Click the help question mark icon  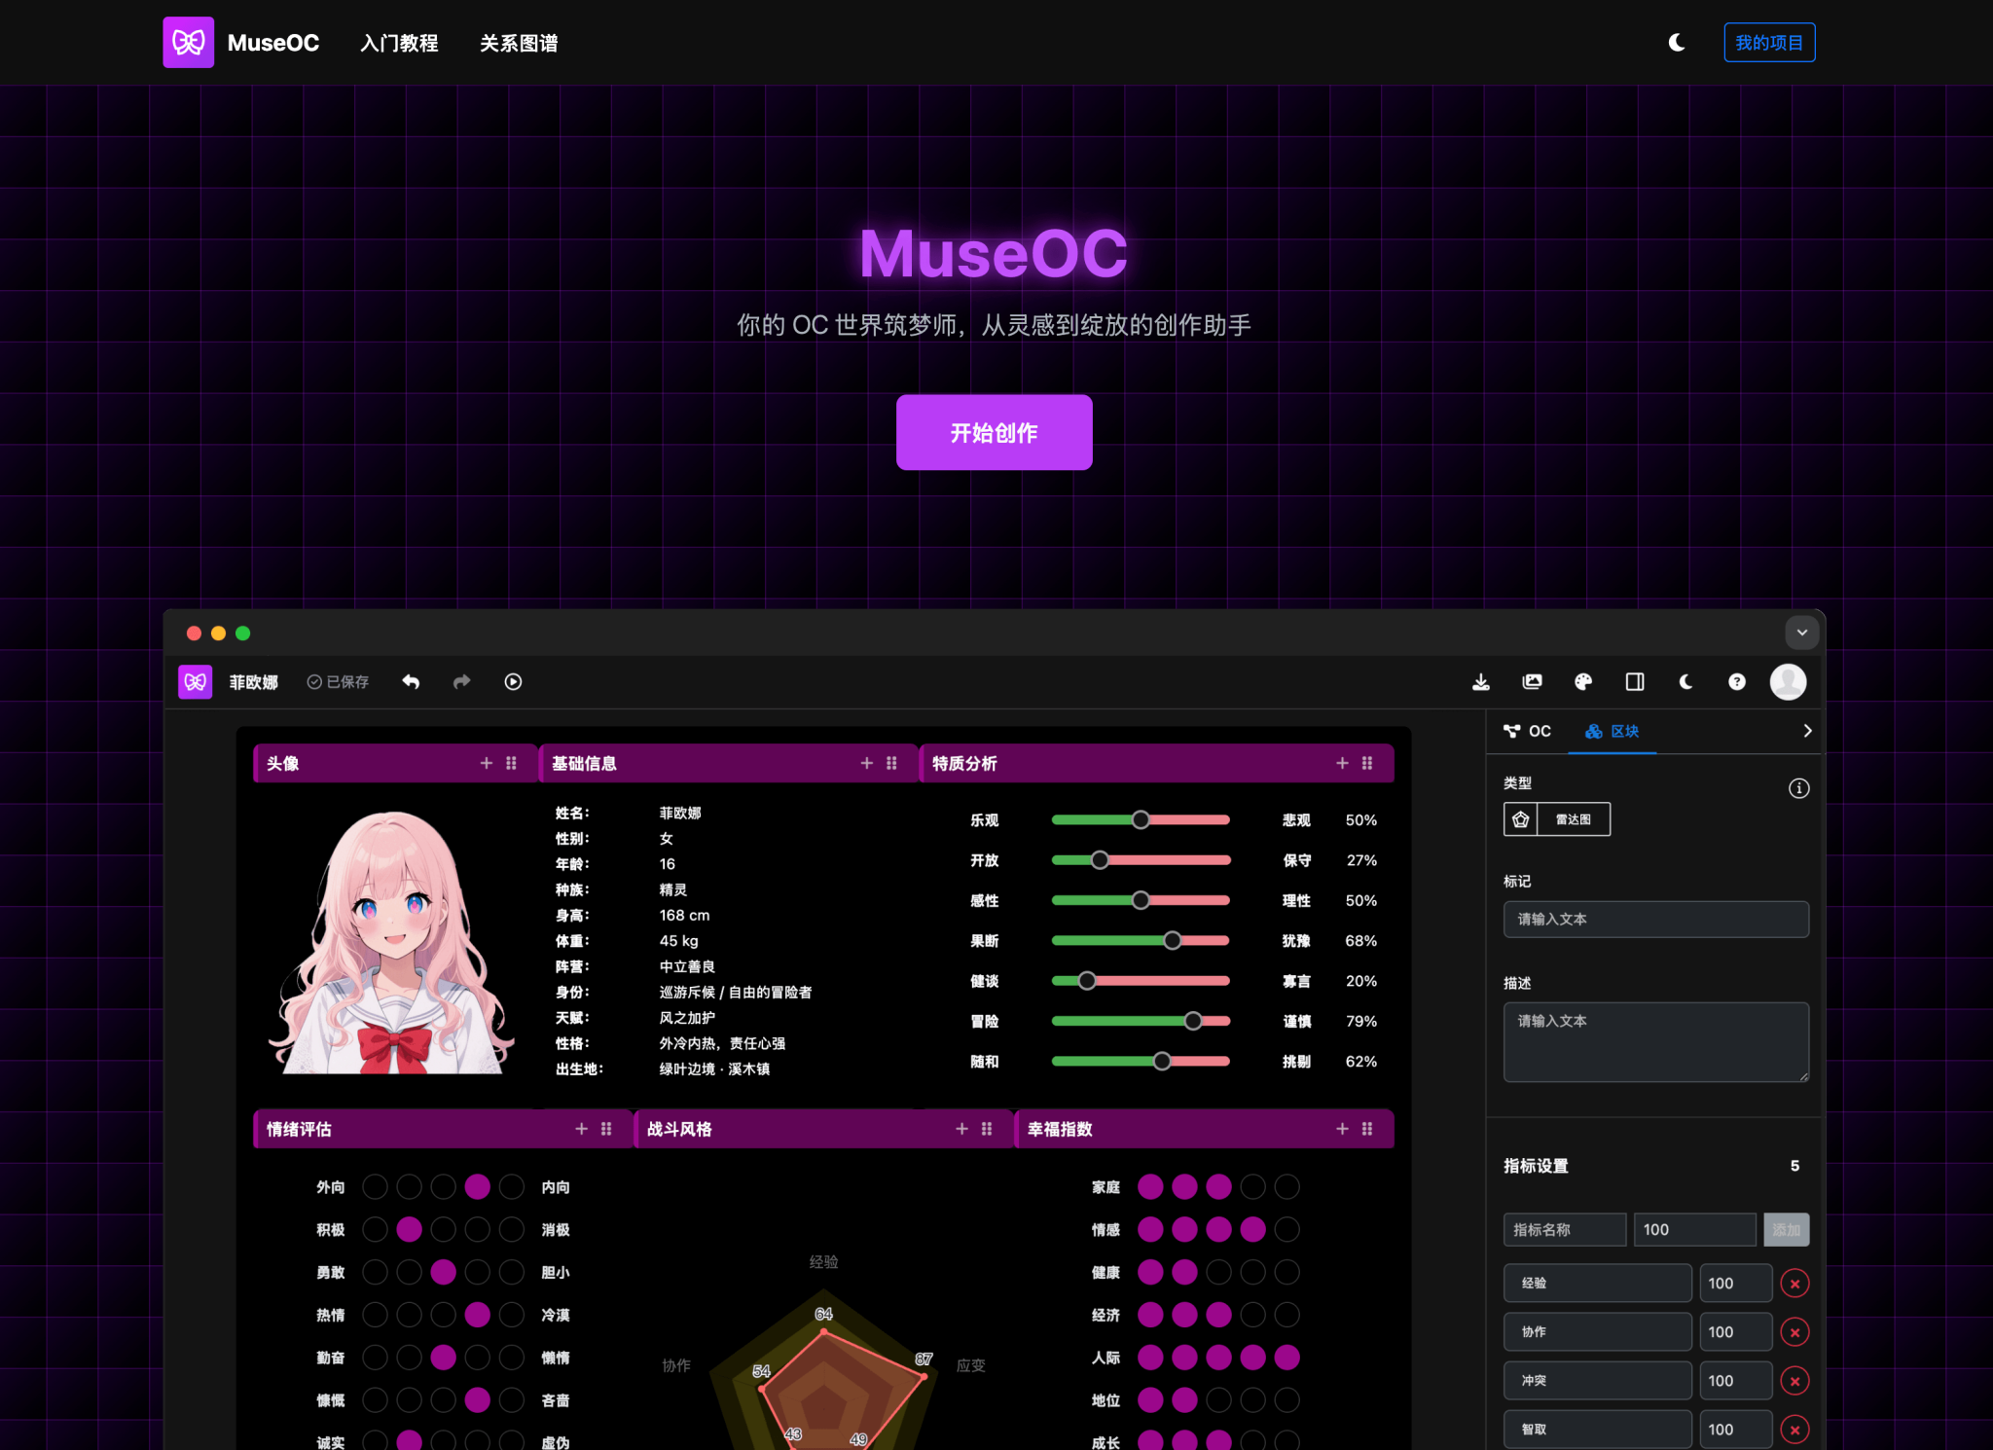coord(1736,681)
